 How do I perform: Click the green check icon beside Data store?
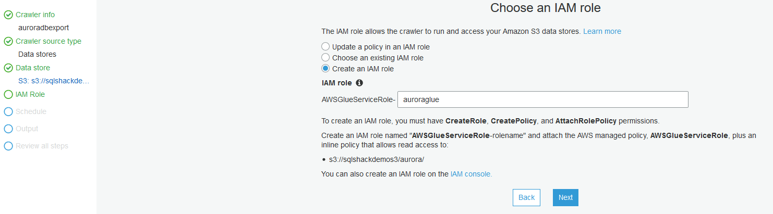coord(8,68)
